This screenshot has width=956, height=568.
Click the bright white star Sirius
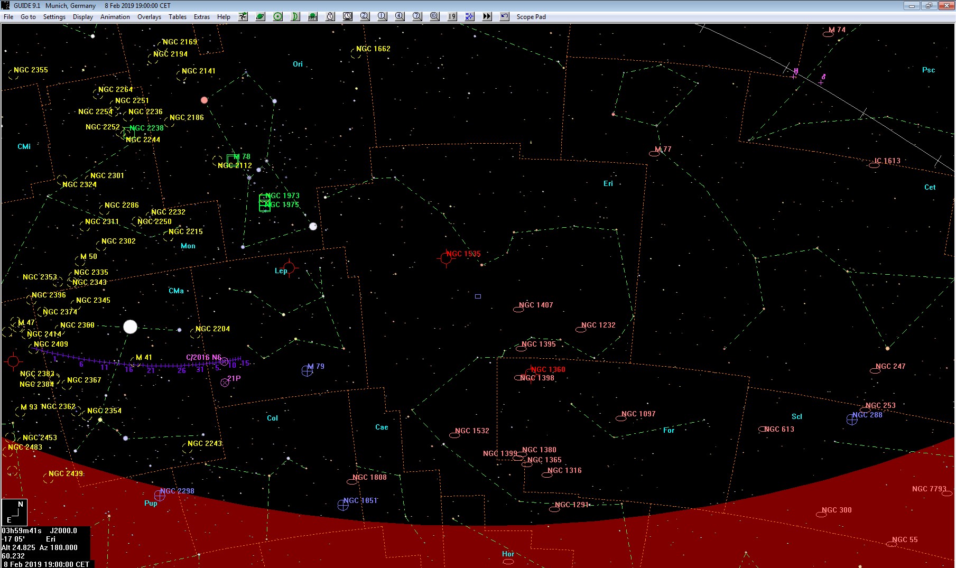[130, 327]
